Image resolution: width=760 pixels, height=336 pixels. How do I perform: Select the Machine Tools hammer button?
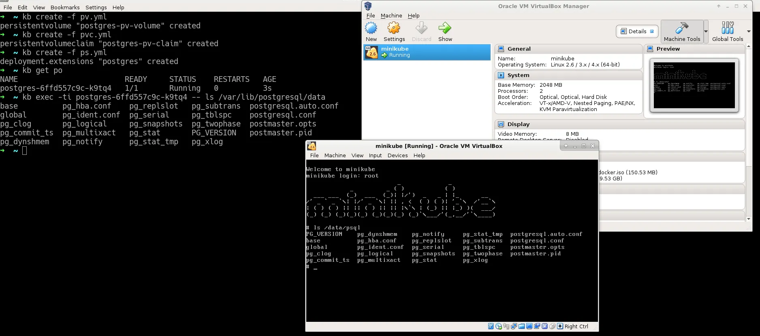point(682,32)
